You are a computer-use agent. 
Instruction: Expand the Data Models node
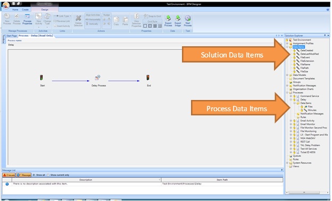pyautogui.click(x=287, y=75)
